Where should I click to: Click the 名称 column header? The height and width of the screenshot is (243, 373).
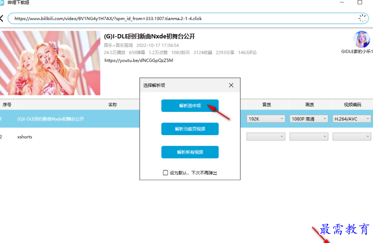113,104
